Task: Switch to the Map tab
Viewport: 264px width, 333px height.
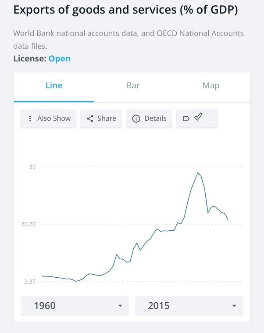Action: coord(211,86)
